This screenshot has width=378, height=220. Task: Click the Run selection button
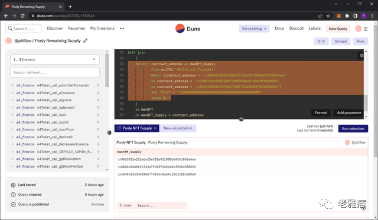[x=353, y=128]
